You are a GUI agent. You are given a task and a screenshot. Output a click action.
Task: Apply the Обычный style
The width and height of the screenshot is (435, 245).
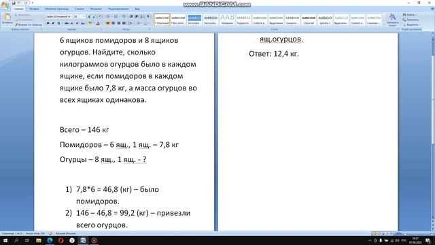point(162,20)
